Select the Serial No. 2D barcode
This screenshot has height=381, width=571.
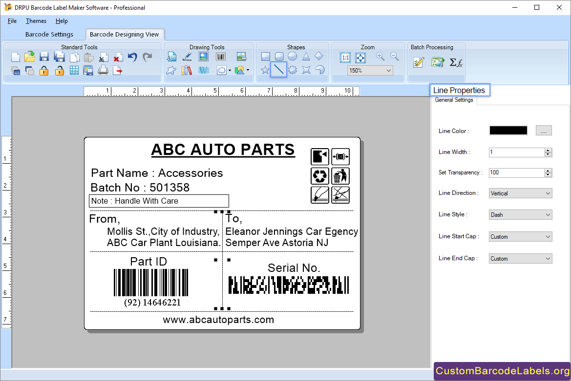click(289, 285)
